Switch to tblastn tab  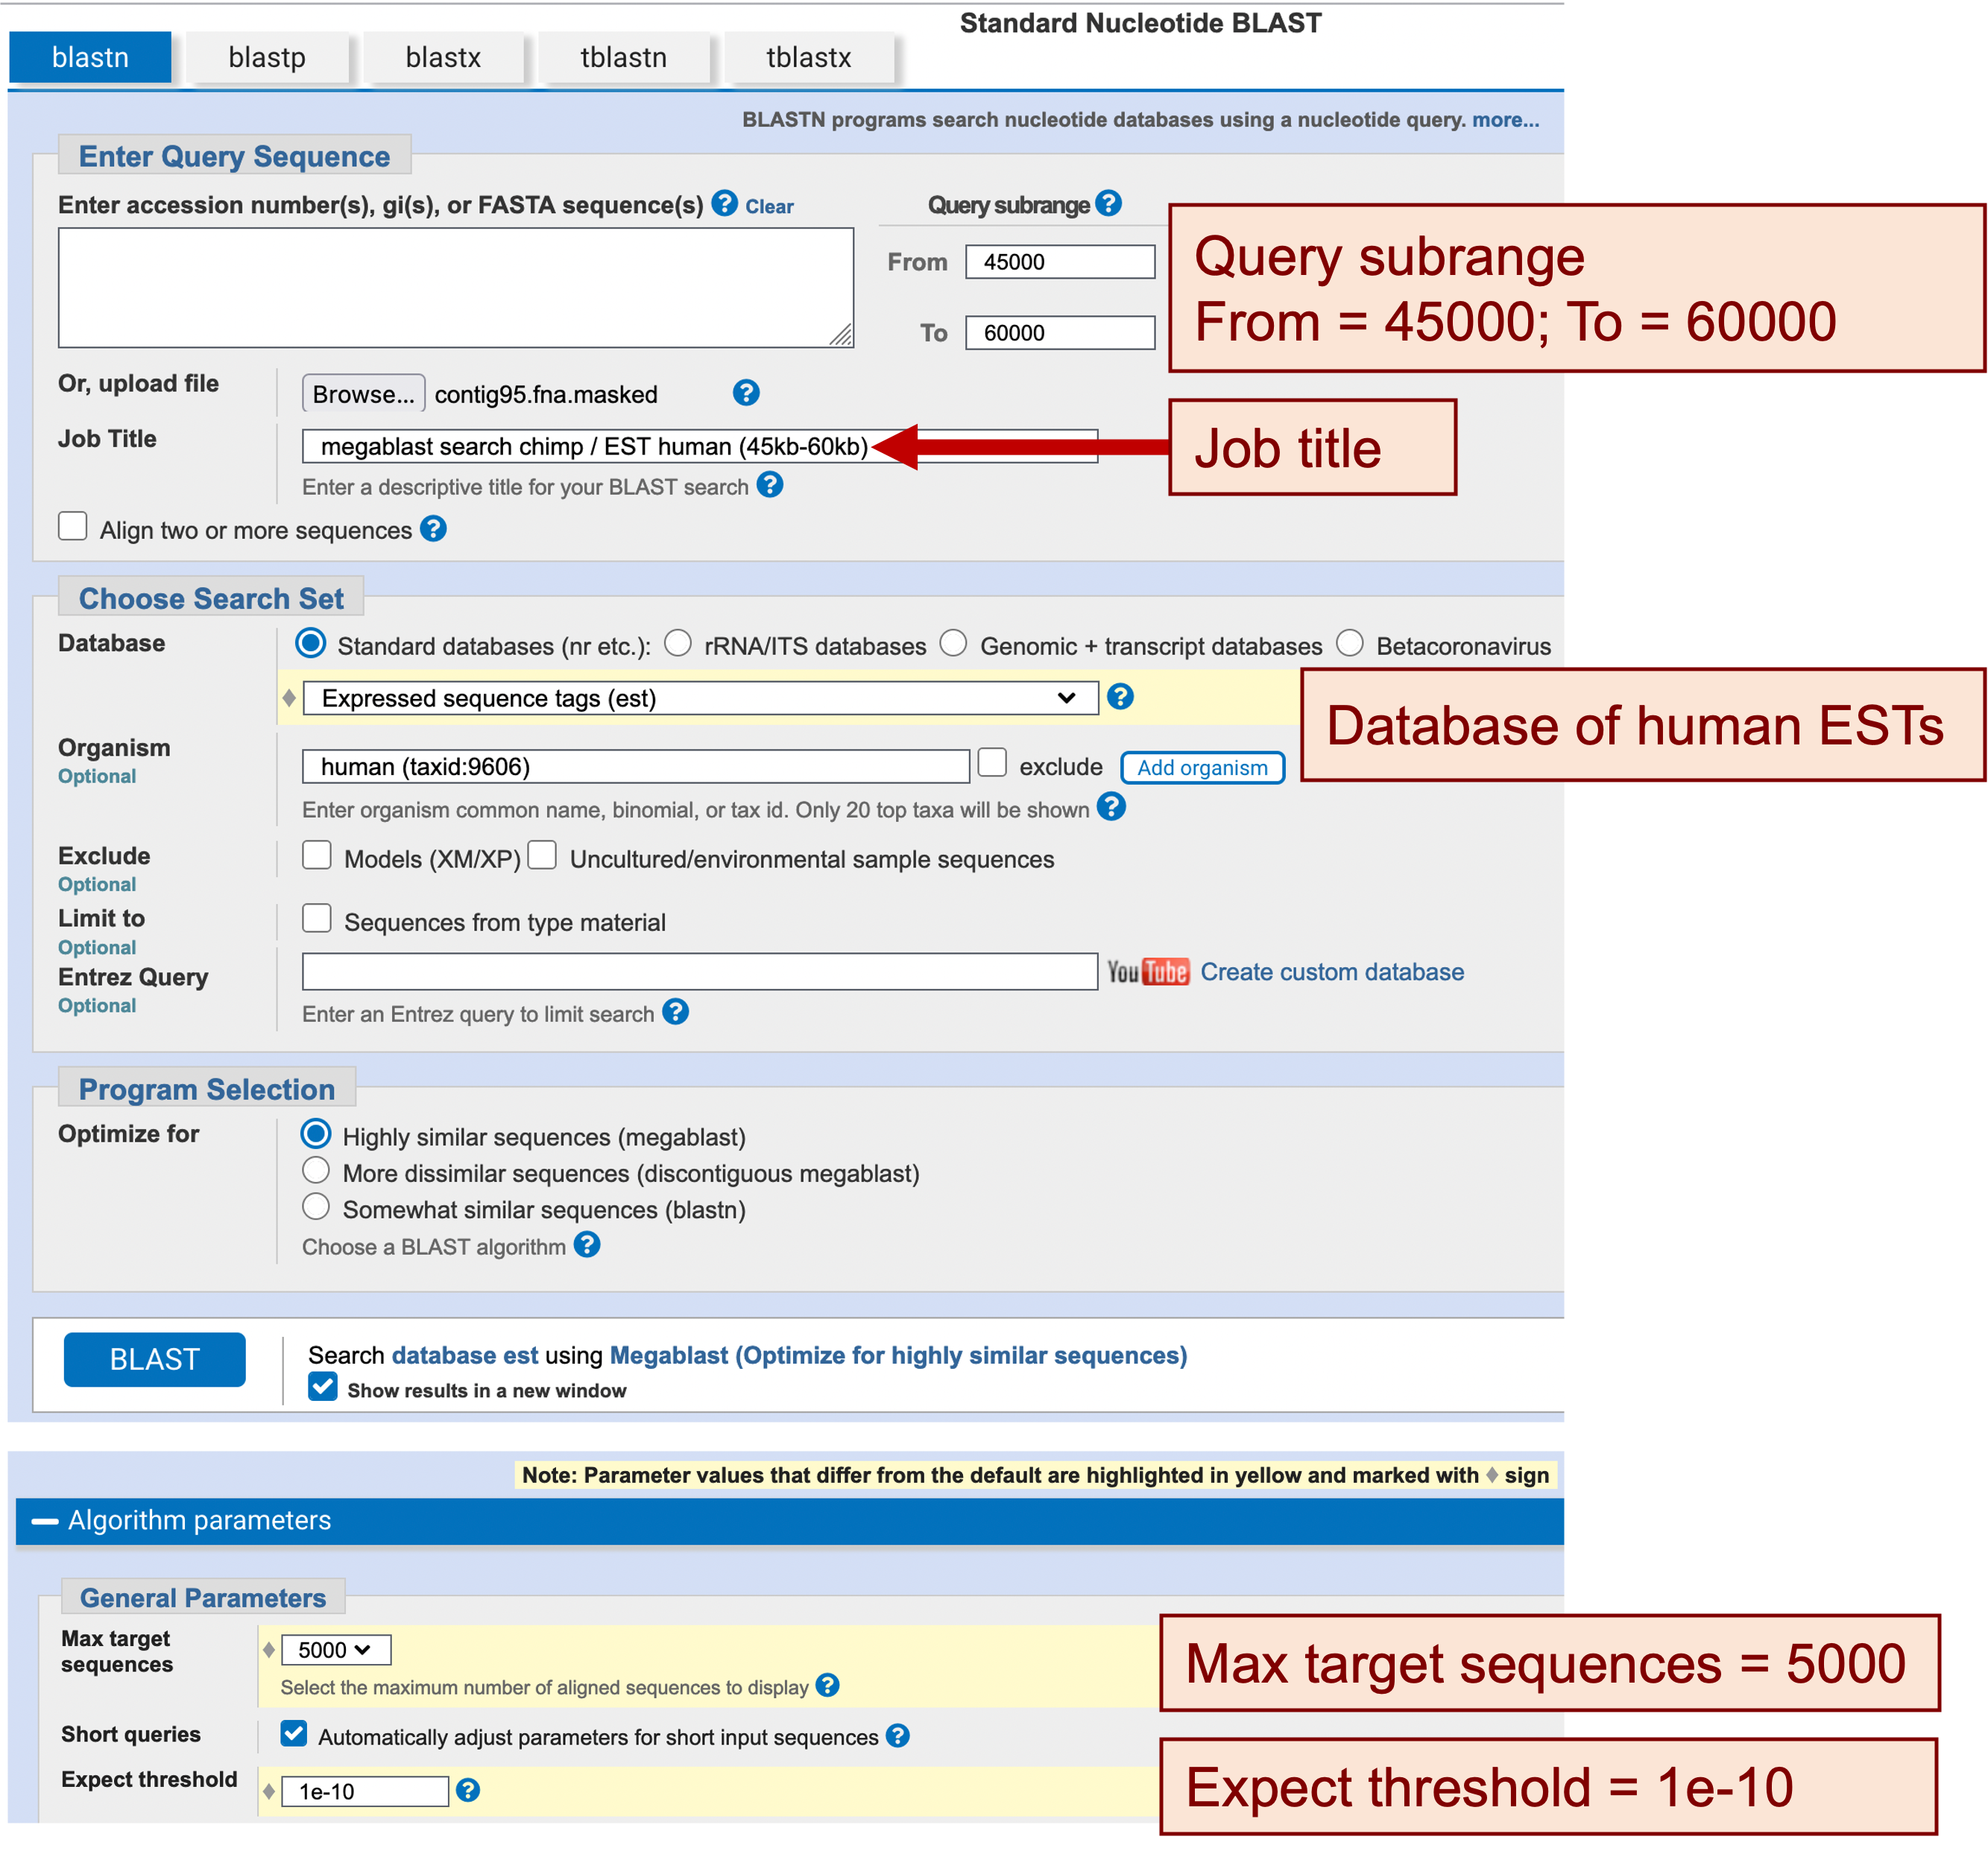tap(624, 57)
